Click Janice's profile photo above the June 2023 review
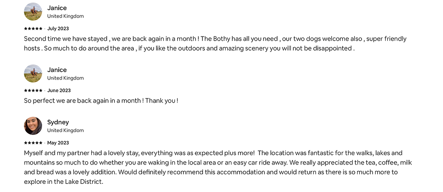This screenshot has height=192, width=443. [x=33, y=74]
